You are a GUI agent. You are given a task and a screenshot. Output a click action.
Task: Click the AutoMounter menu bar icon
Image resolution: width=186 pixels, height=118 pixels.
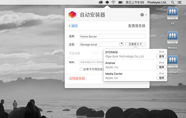107,2
